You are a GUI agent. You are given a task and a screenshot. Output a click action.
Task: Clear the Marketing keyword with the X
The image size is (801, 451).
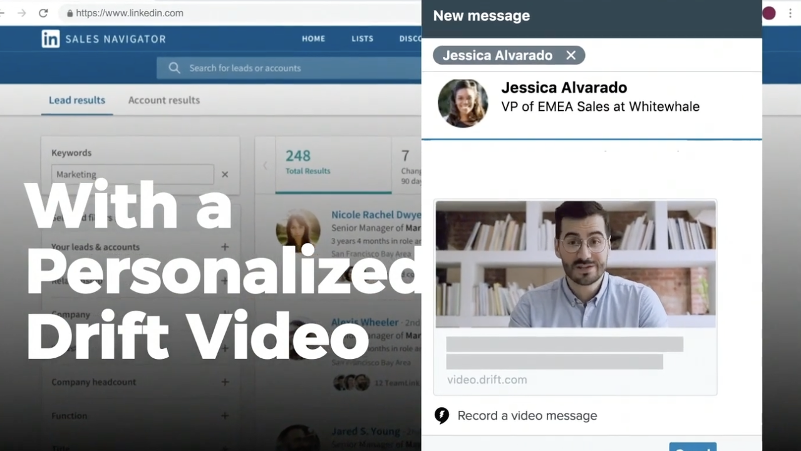pyautogui.click(x=225, y=175)
